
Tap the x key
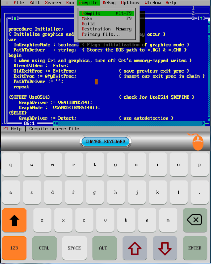coord(63,220)
